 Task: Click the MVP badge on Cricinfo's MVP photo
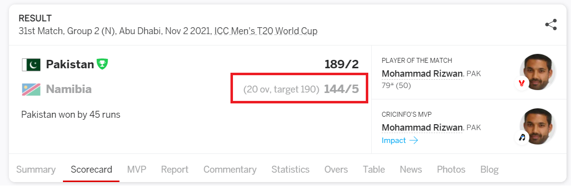(522, 138)
